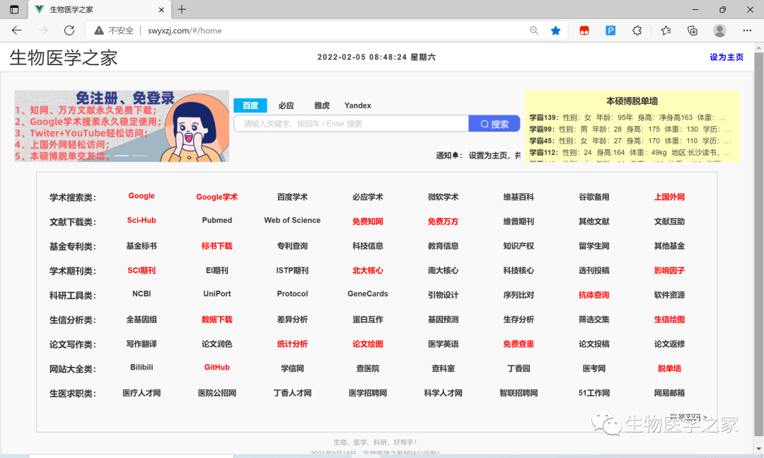The height and width of the screenshot is (458, 764).
Task: Open the GeneCards link
Action: (x=368, y=294)
